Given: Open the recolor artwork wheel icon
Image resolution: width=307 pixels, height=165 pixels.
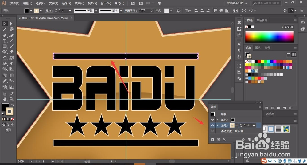Looking at the screenshot, I should click(178, 10).
